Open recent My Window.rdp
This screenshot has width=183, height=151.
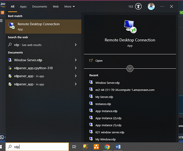[x=106, y=139]
